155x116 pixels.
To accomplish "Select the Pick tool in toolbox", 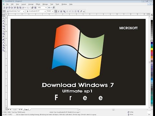I will (4, 15).
